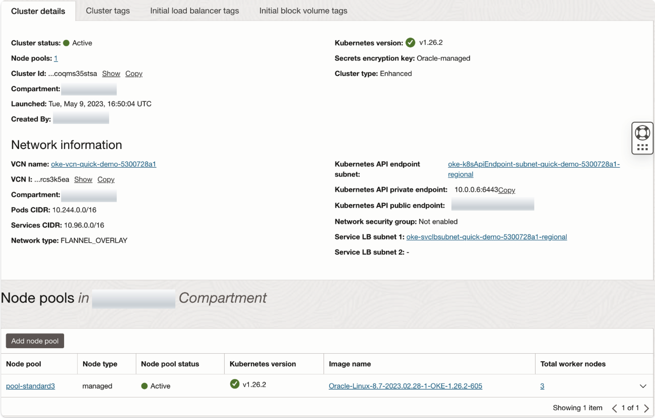Expand the pool-standard3 row with its chevron

(643, 386)
